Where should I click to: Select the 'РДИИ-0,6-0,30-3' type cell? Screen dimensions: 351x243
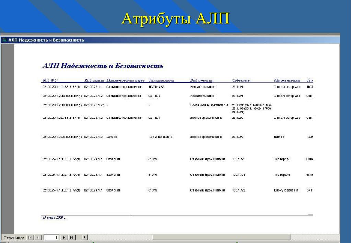(x=160, y=137)
